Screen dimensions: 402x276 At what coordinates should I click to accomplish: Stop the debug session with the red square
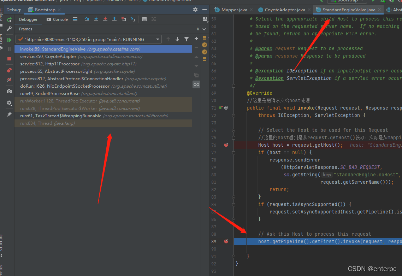pyautogui.click(x=9, y=59)
